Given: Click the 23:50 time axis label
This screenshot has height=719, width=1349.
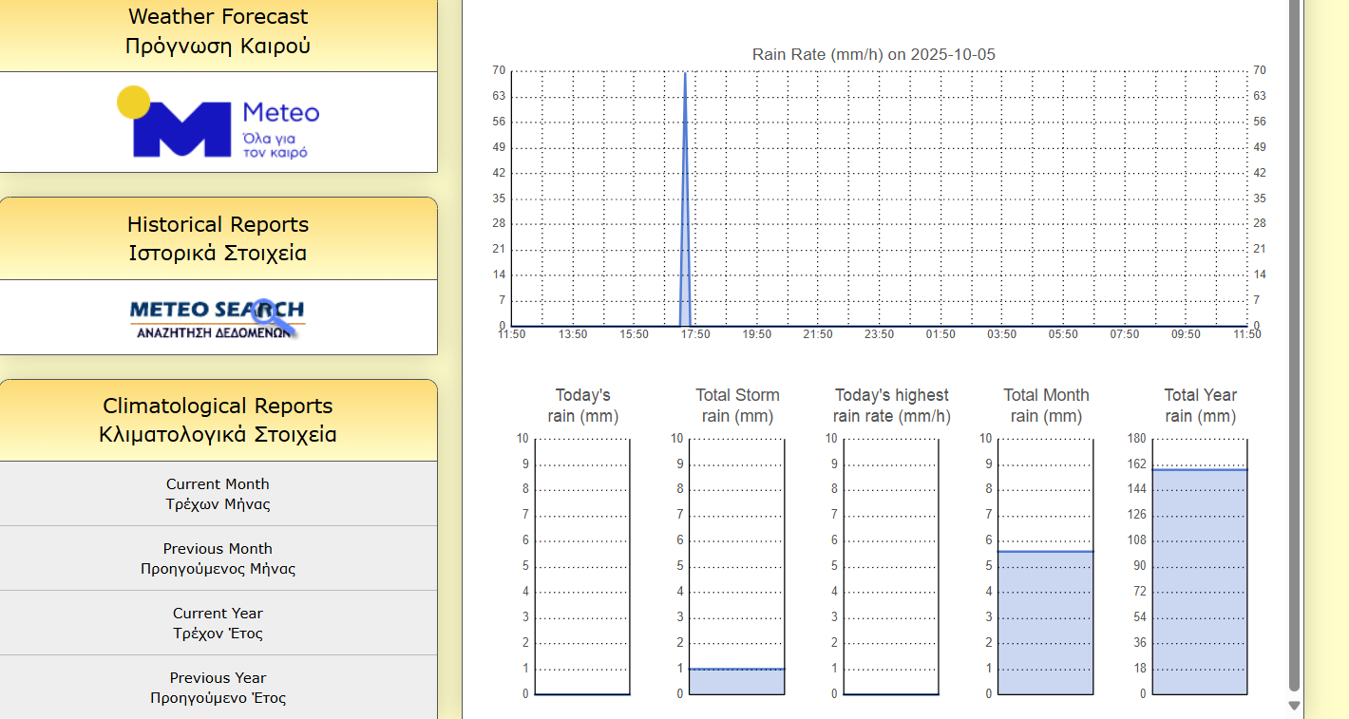Looking at the screenshot, I should coord(879,334).
